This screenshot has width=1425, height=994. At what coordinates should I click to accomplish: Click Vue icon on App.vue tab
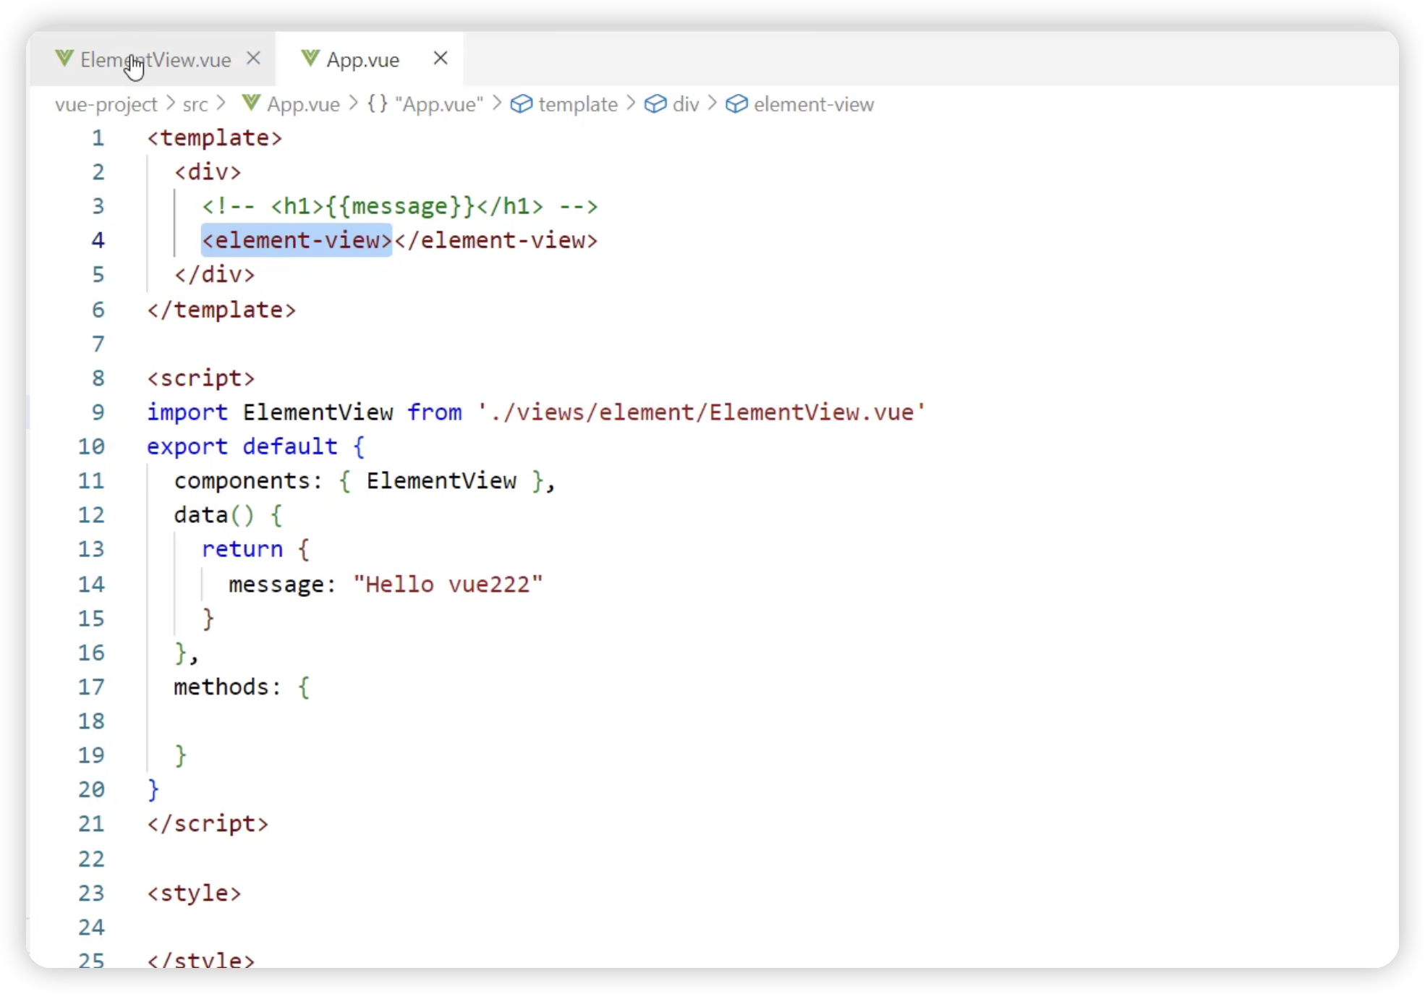tap(310, 59)
